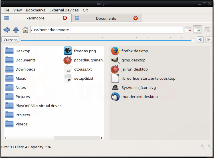This screenshot has width=214, height=158.
Task: Open the External Devices menu
Action: click(64, 10)
